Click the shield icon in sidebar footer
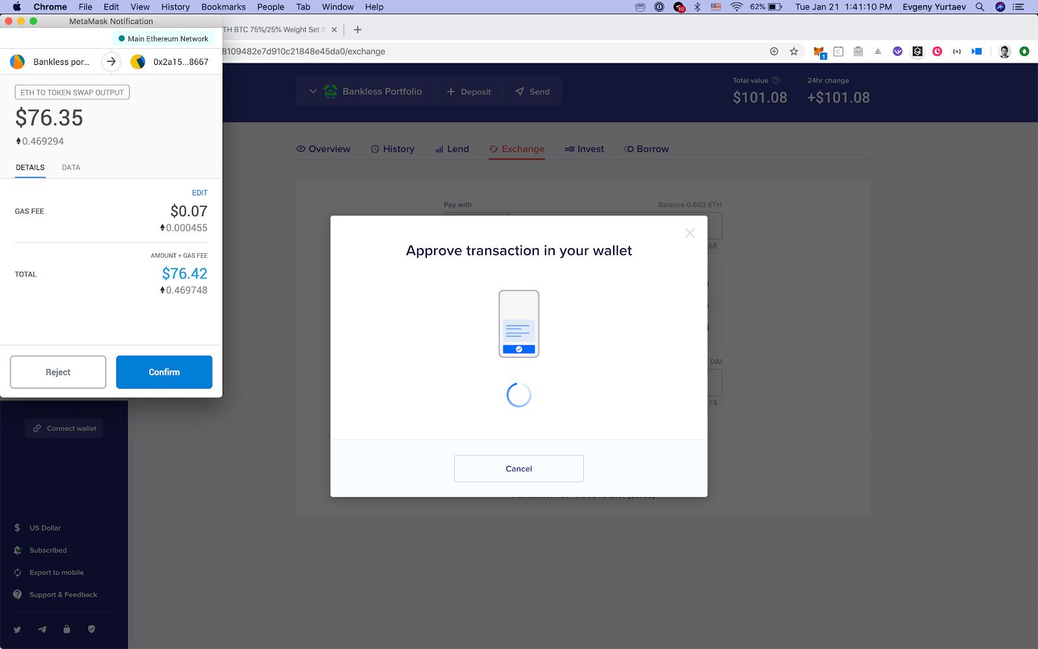The image size is (1038, 649). coord(91,629)
